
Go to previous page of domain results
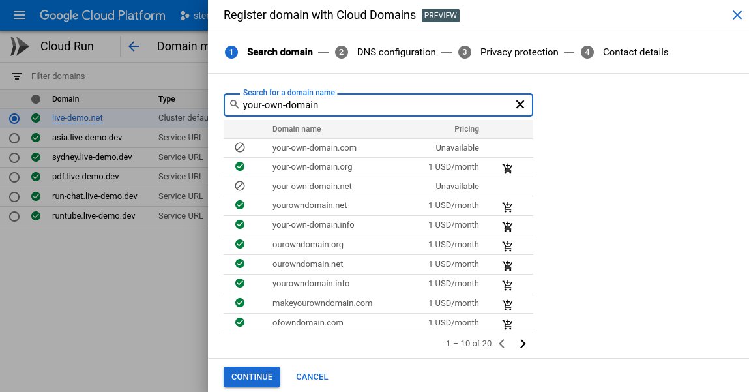pos(501,344)
